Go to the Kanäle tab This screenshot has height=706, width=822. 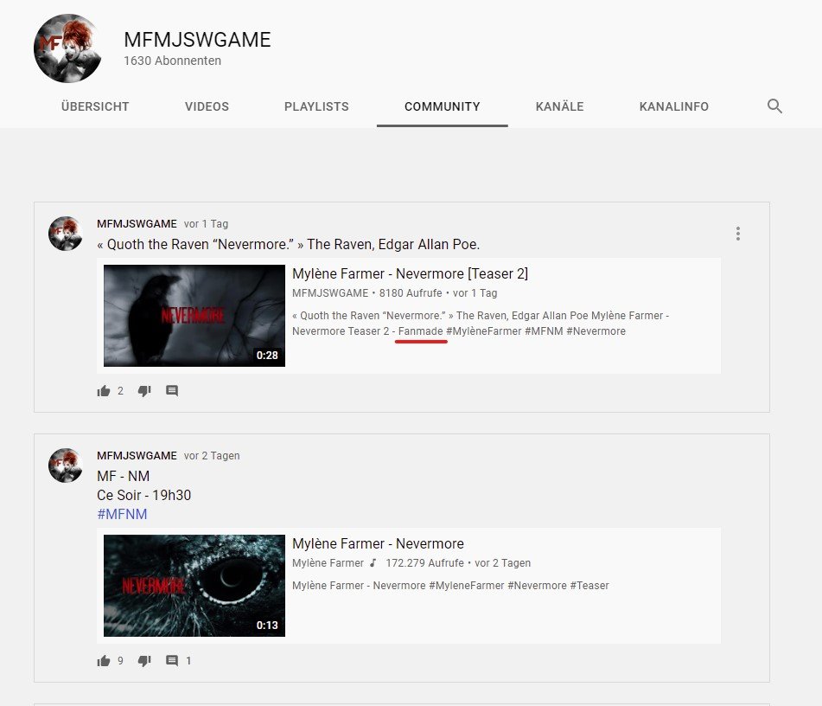(559, 106)
